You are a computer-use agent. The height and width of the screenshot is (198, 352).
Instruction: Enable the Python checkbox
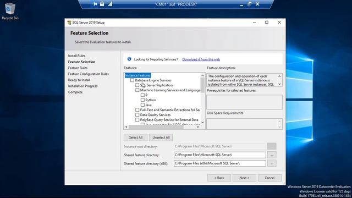142,100
